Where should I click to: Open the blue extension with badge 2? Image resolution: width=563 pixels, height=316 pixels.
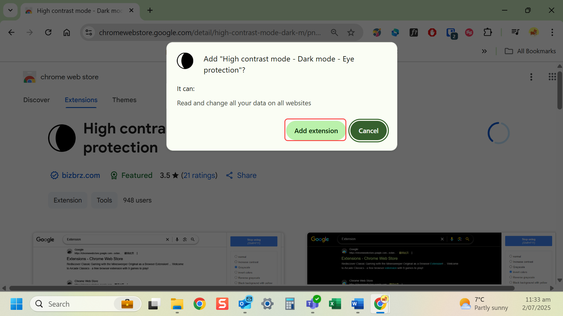(451, 33)
